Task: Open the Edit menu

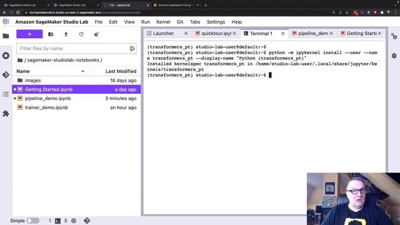Action: [x=113, y=22]
